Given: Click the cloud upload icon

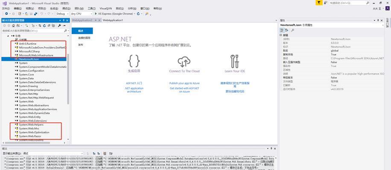Looking at the screenshot, I should pyautogui.click(x=184, y=62).
